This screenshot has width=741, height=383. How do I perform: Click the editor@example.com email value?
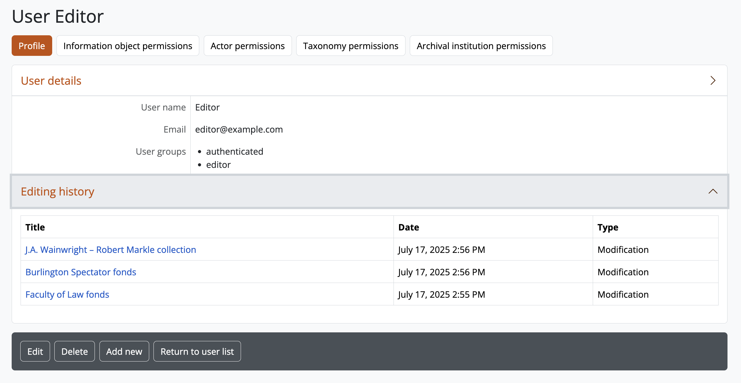[x=239, y=129]
